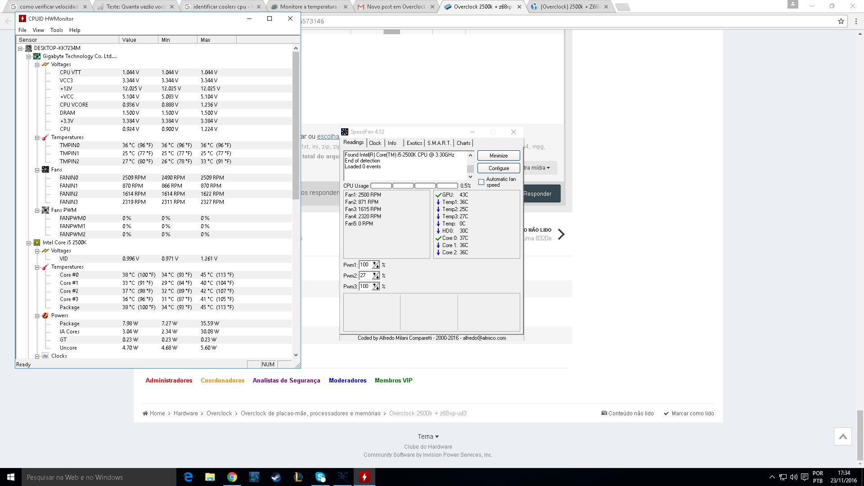Click the browser back arrow
This screenshot has height=486, width=864.
point(8,21)
